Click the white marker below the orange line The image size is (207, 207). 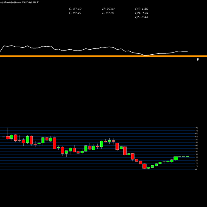tap(198, 60)
